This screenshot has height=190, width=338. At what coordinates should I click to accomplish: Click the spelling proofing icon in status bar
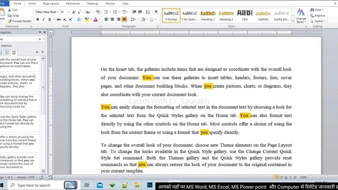(41, 177)
